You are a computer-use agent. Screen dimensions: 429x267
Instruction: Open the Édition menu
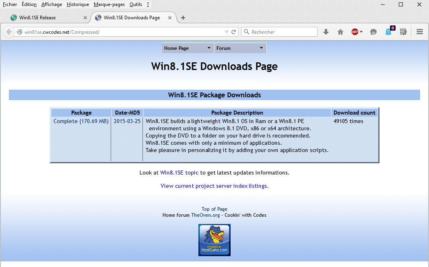pos(29,4)
